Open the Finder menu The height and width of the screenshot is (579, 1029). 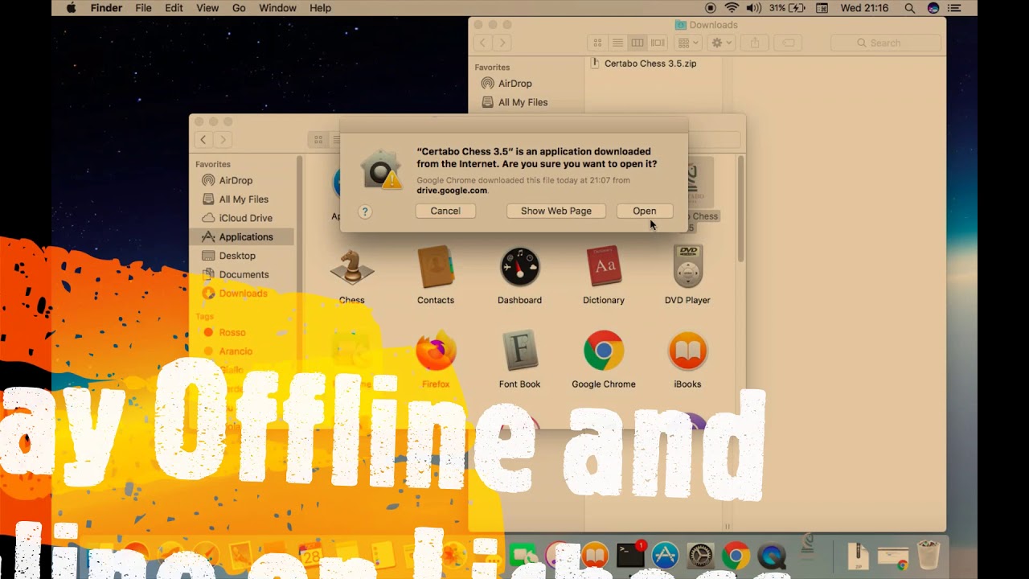[106, 8]
